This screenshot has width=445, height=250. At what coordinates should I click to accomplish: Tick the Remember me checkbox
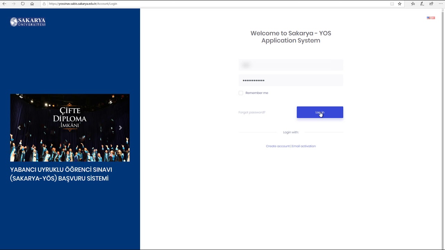pos(241,93)
